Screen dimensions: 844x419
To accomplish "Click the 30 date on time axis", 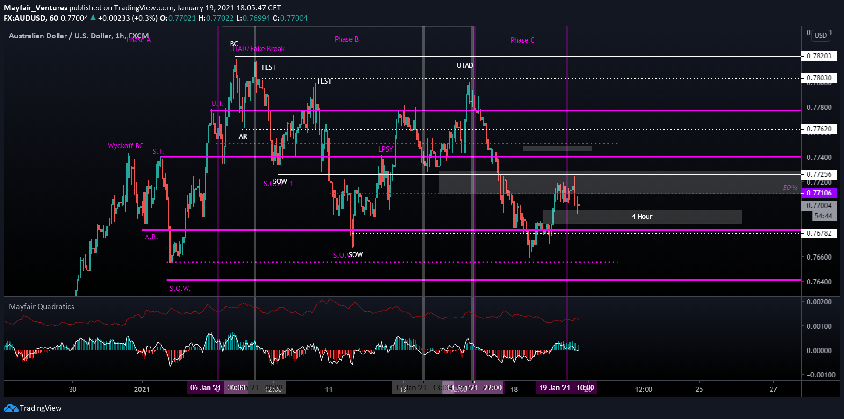I will coord(72,390).
